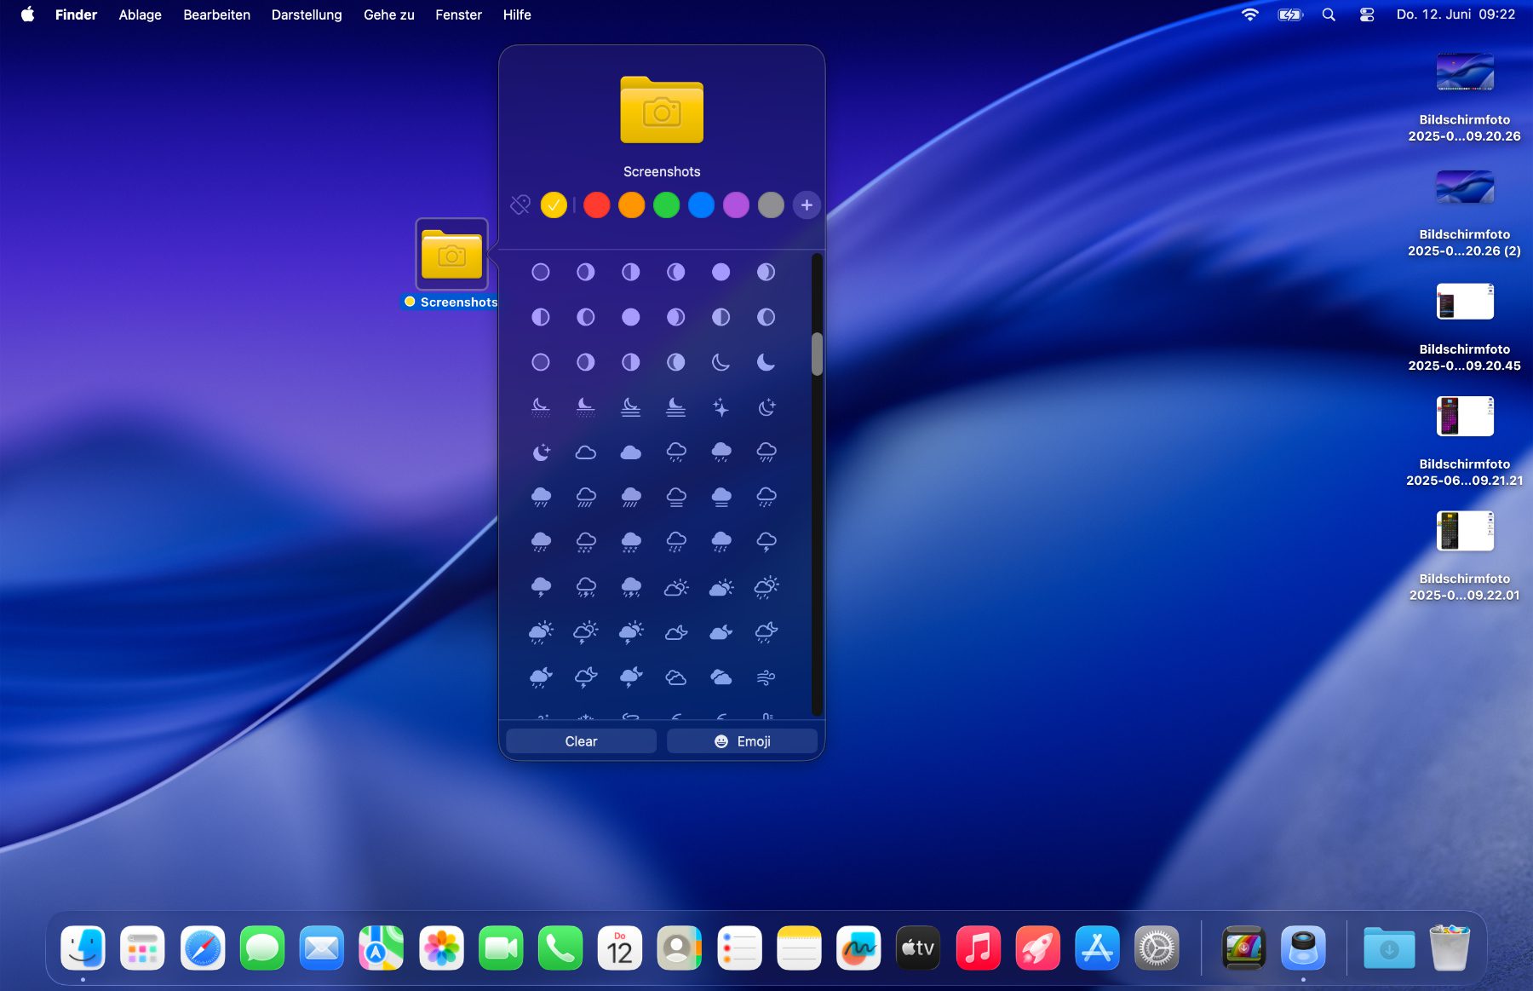Open the Darstellung menu
Image resolution: width=1533 pixels, height=991 pixels.
[307, 14]
